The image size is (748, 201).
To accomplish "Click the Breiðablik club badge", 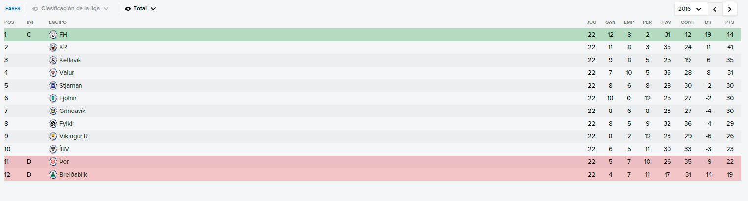I will pyautogui.click(x=53, y=175).
